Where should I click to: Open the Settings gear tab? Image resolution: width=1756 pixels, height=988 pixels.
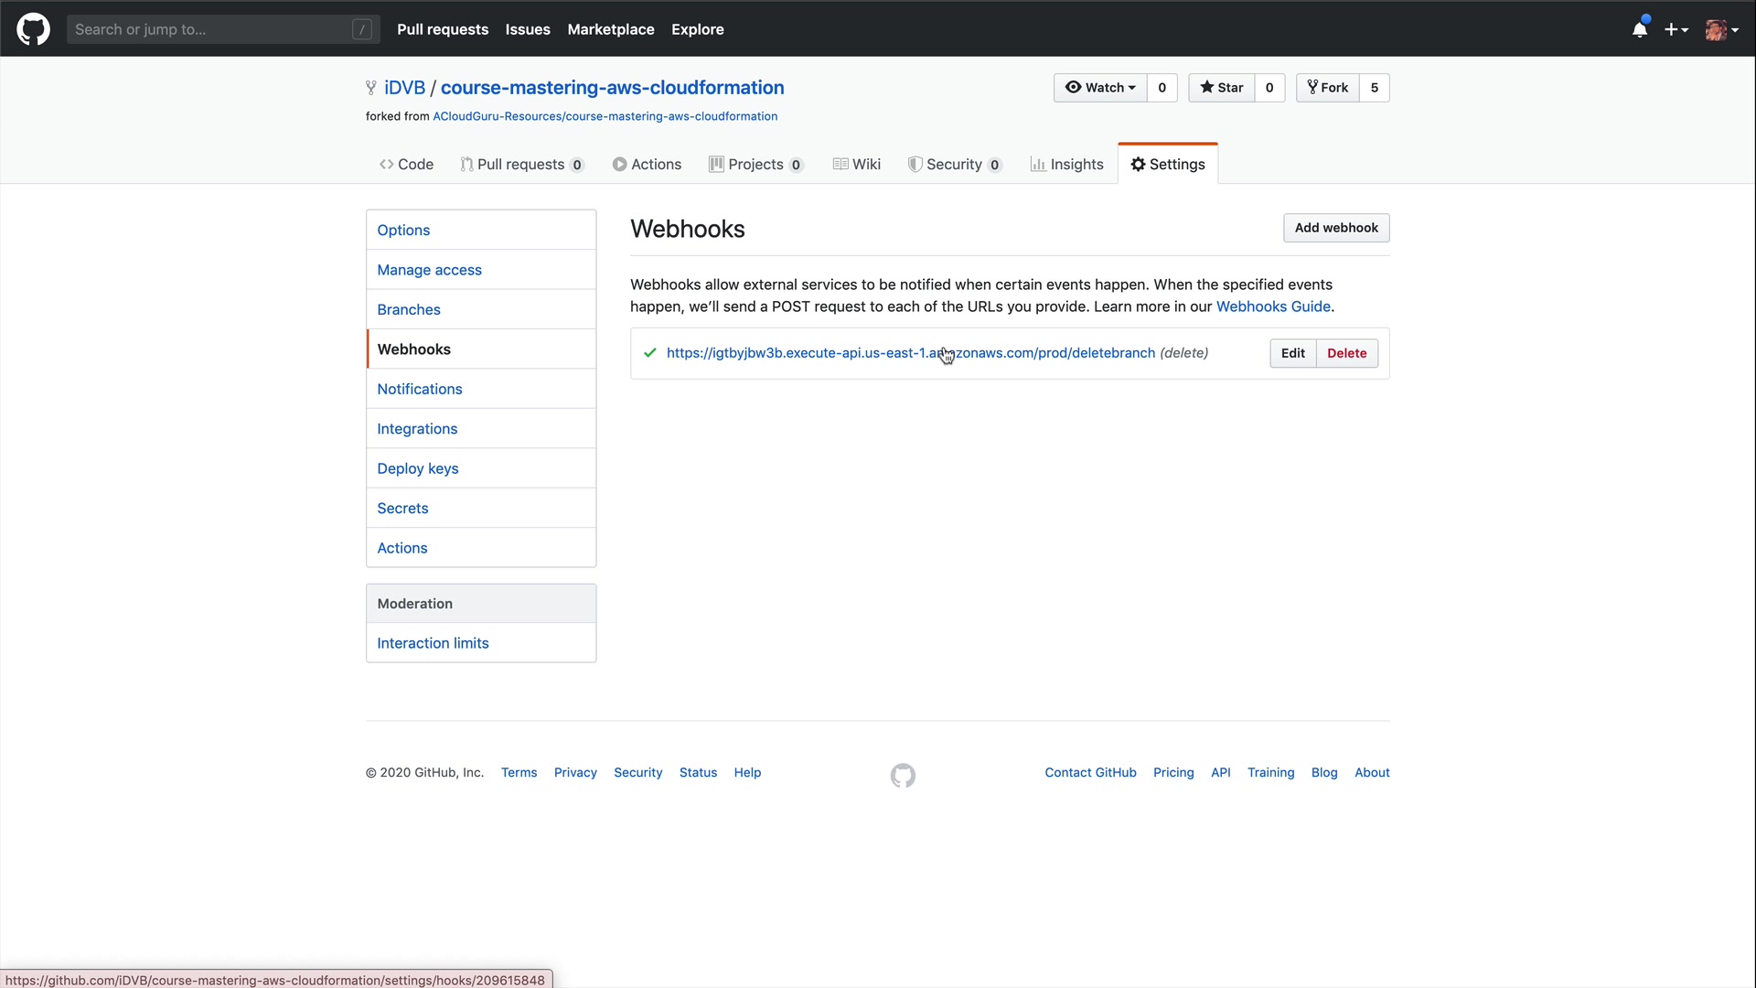pyautogui.click(x=1168, y=165)
